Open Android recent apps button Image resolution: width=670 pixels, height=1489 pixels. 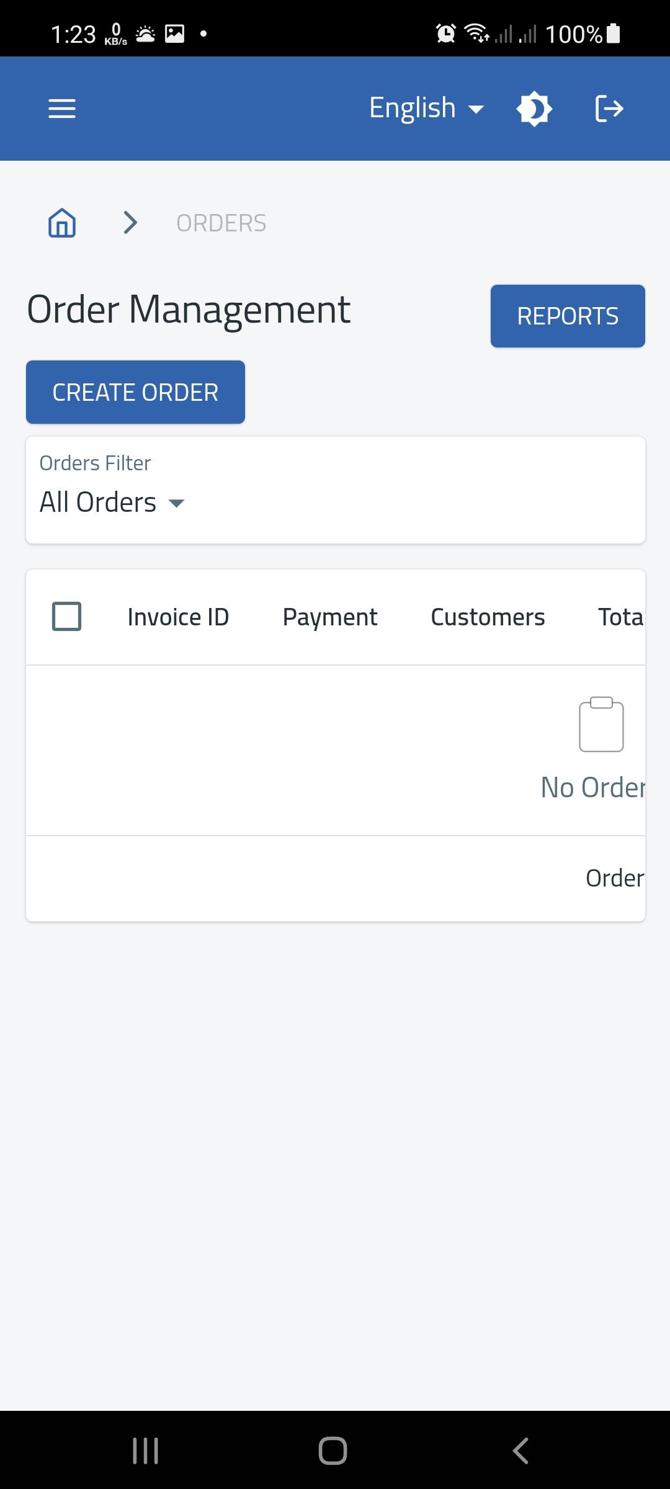point(146,1451)
